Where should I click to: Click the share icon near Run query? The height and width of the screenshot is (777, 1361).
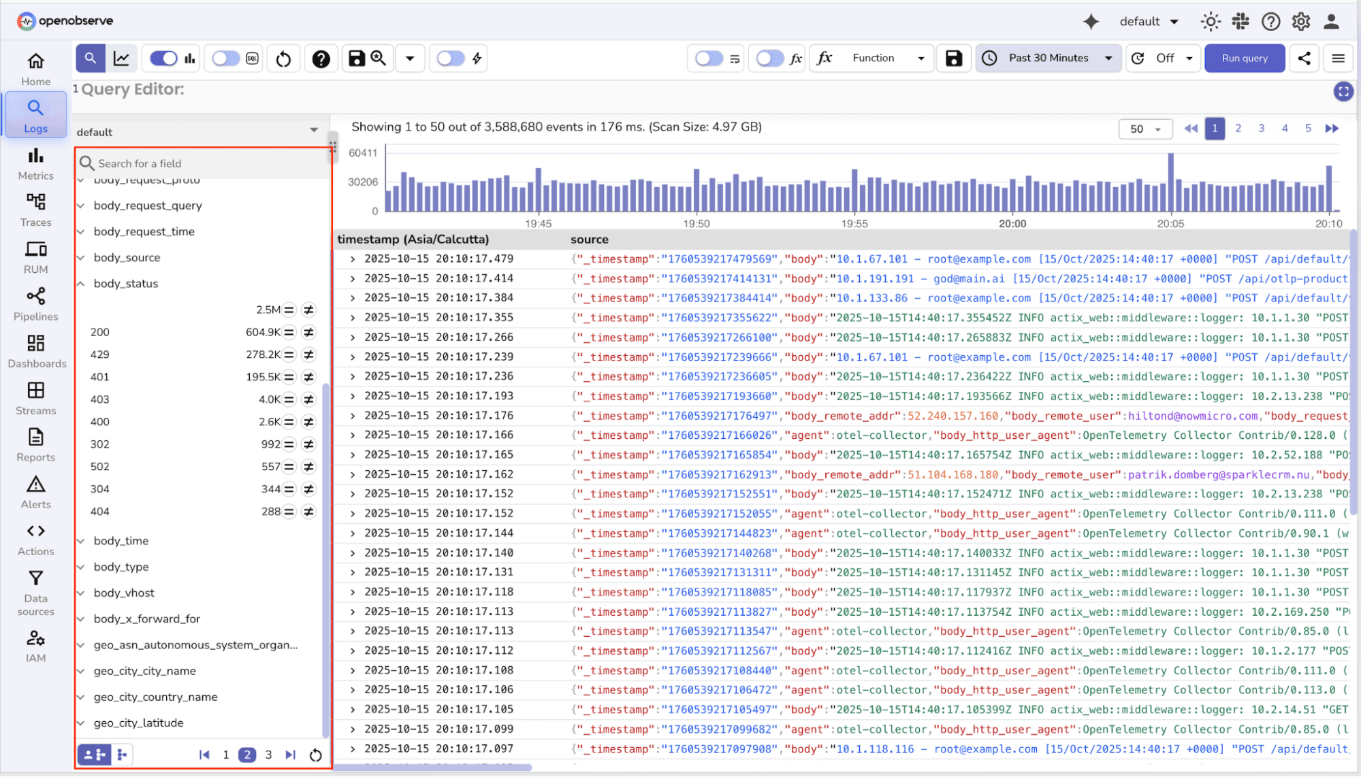click(x=1304, y=59)
